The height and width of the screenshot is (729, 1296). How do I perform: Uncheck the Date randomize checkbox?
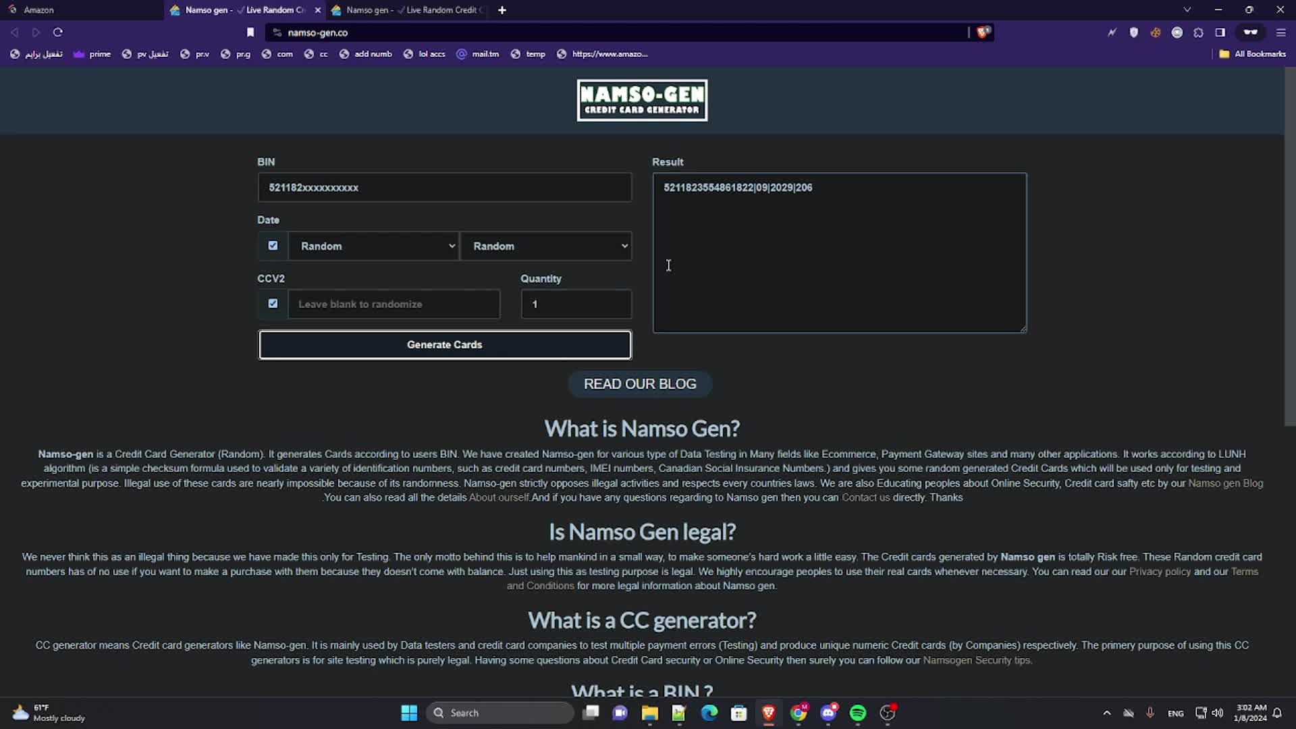click(273, 245)
